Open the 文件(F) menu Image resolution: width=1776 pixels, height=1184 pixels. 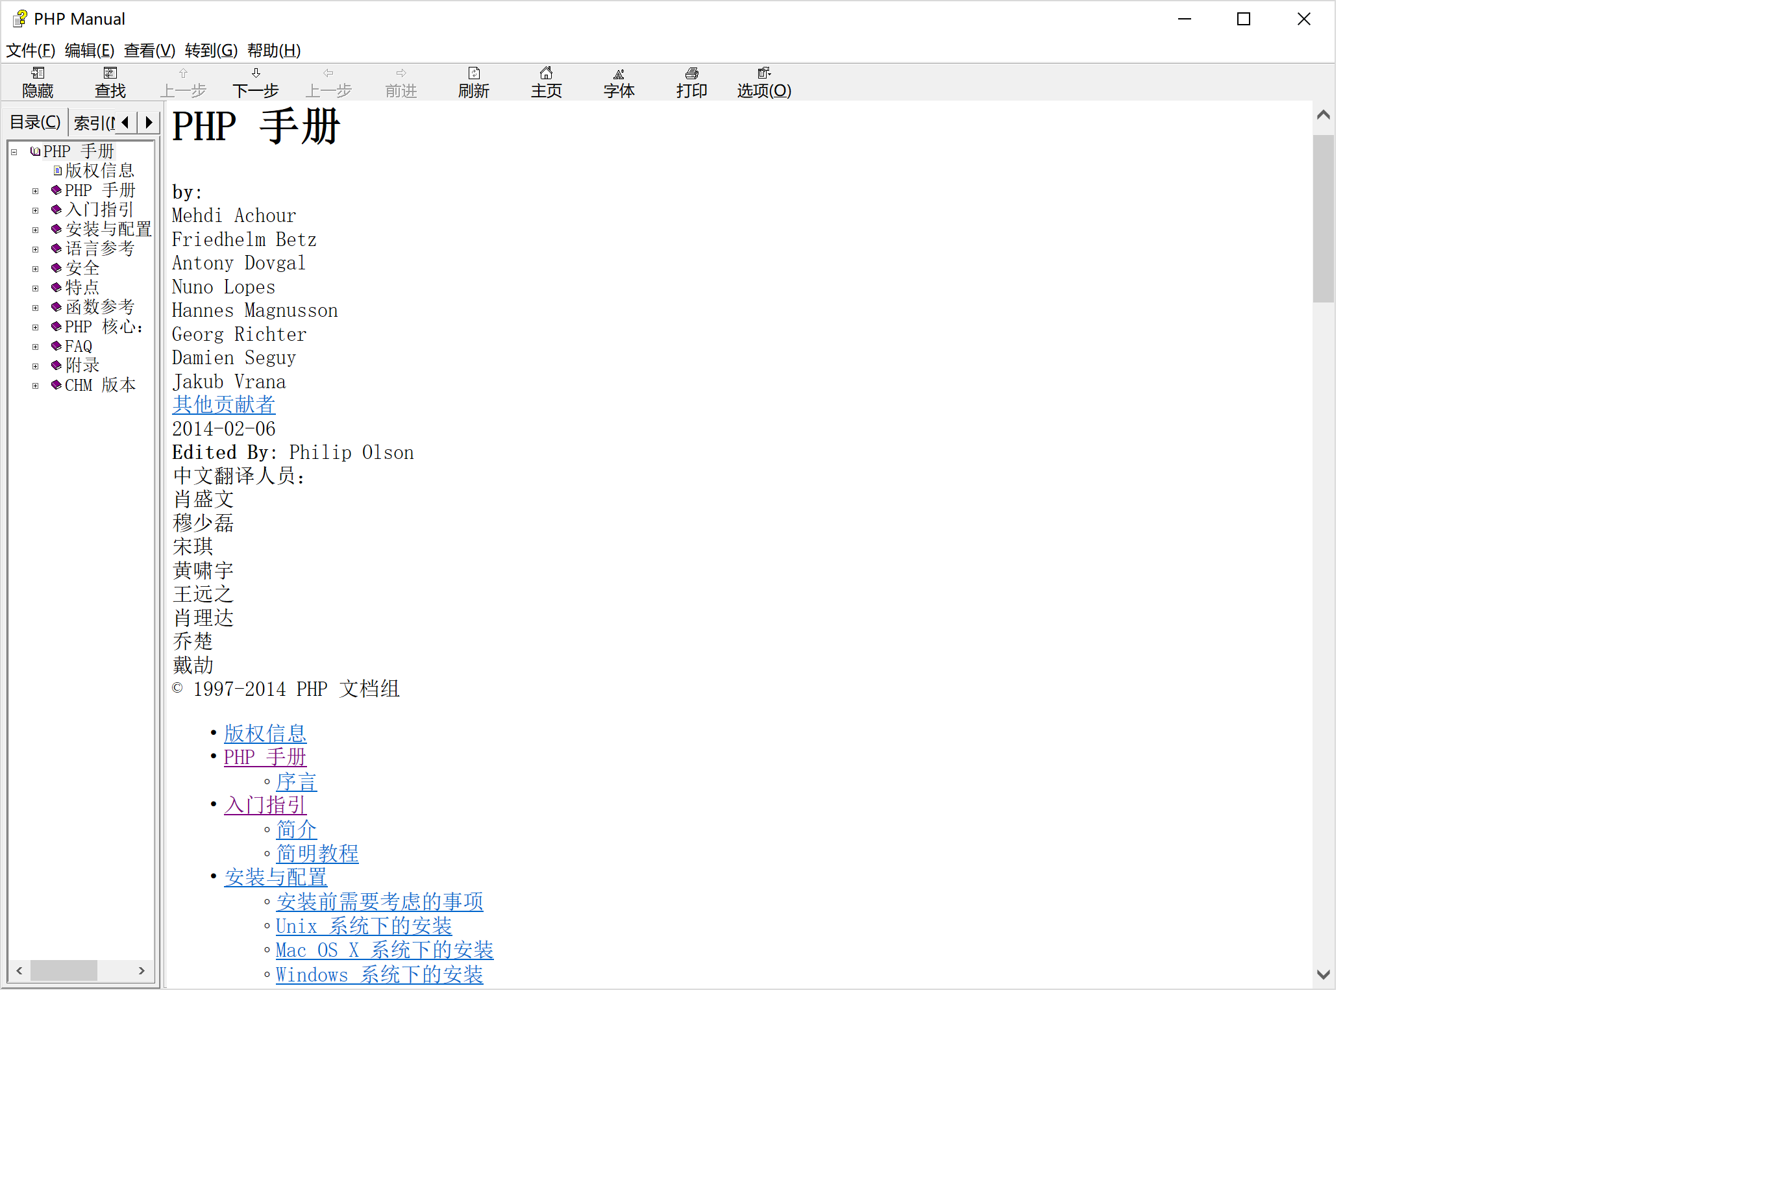click(31, 51)
